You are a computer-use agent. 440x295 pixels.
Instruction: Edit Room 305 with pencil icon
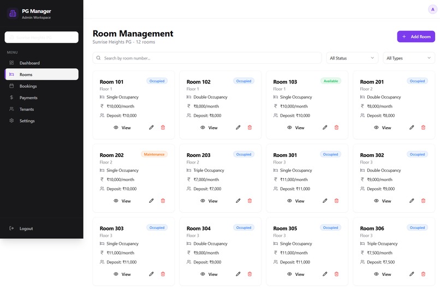coord(325,274)
